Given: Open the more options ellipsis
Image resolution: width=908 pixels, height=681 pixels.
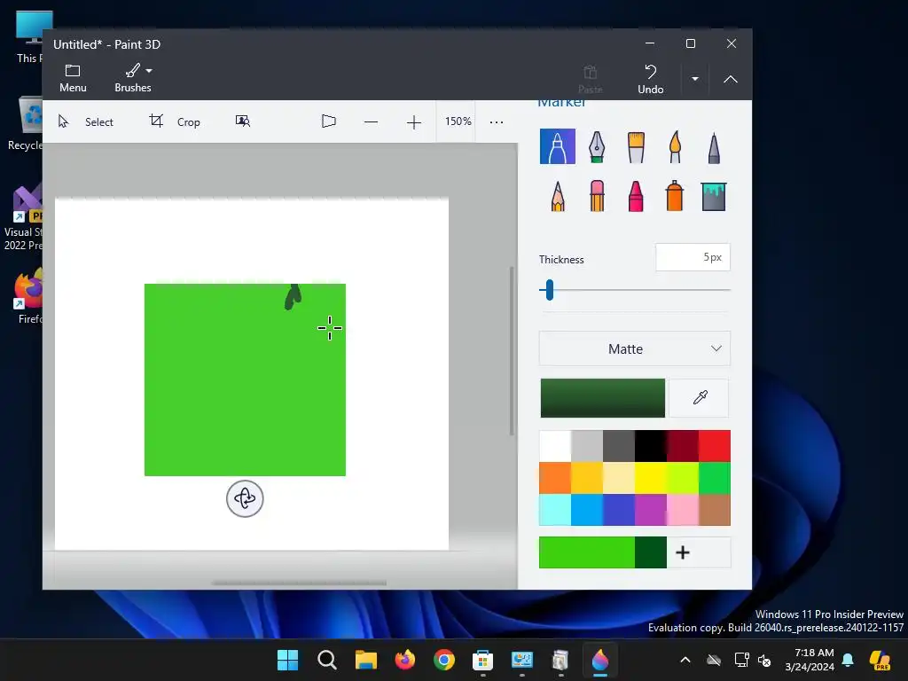Looking at the screenshot, I should click(497, 122).
